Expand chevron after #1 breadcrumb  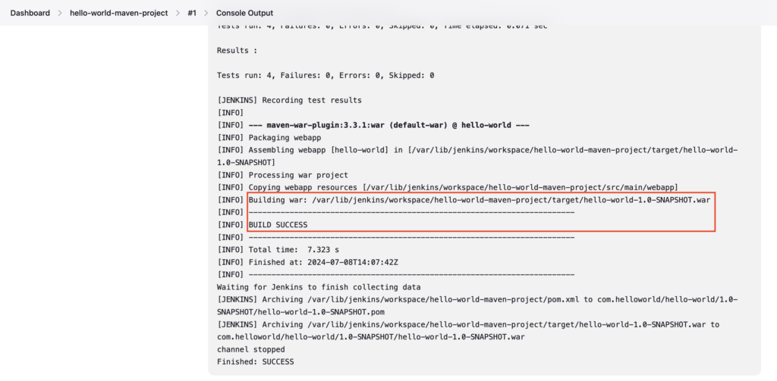pos(206,13)
